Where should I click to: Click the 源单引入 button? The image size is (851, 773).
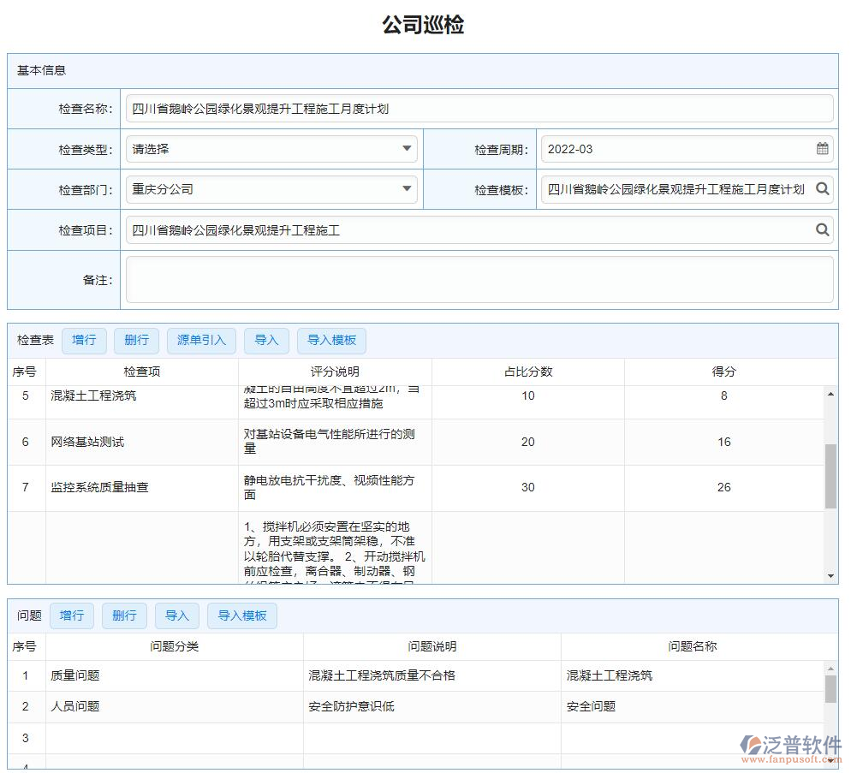coord(200,340)
